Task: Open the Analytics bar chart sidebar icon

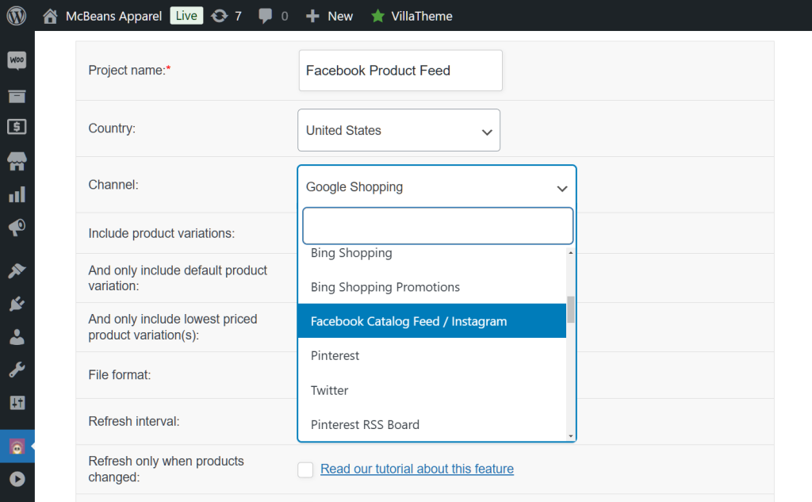Action: (16, 193)
